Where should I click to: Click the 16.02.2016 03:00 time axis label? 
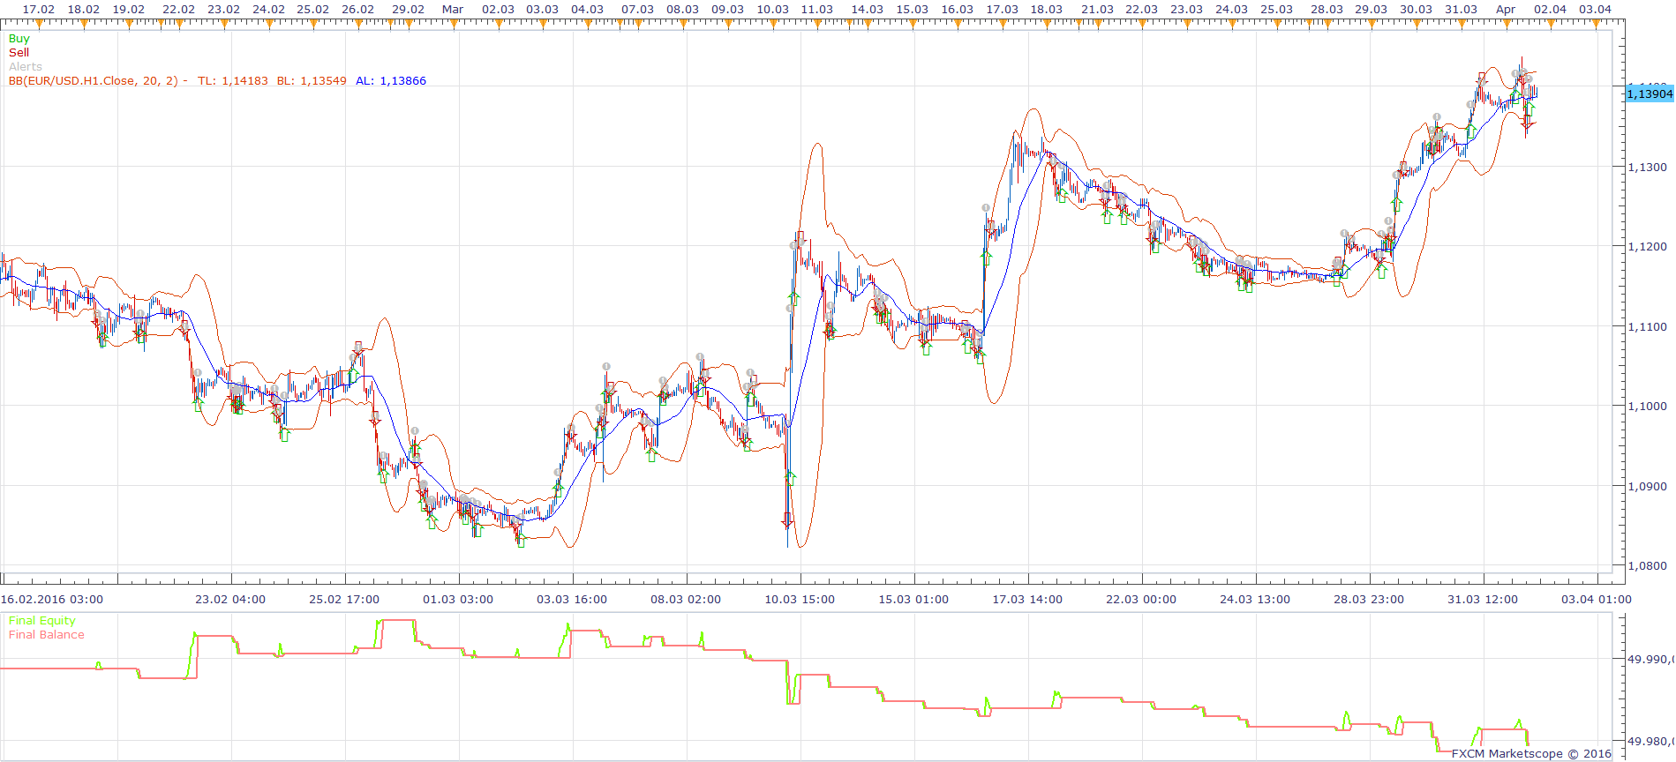click(52, 600)
